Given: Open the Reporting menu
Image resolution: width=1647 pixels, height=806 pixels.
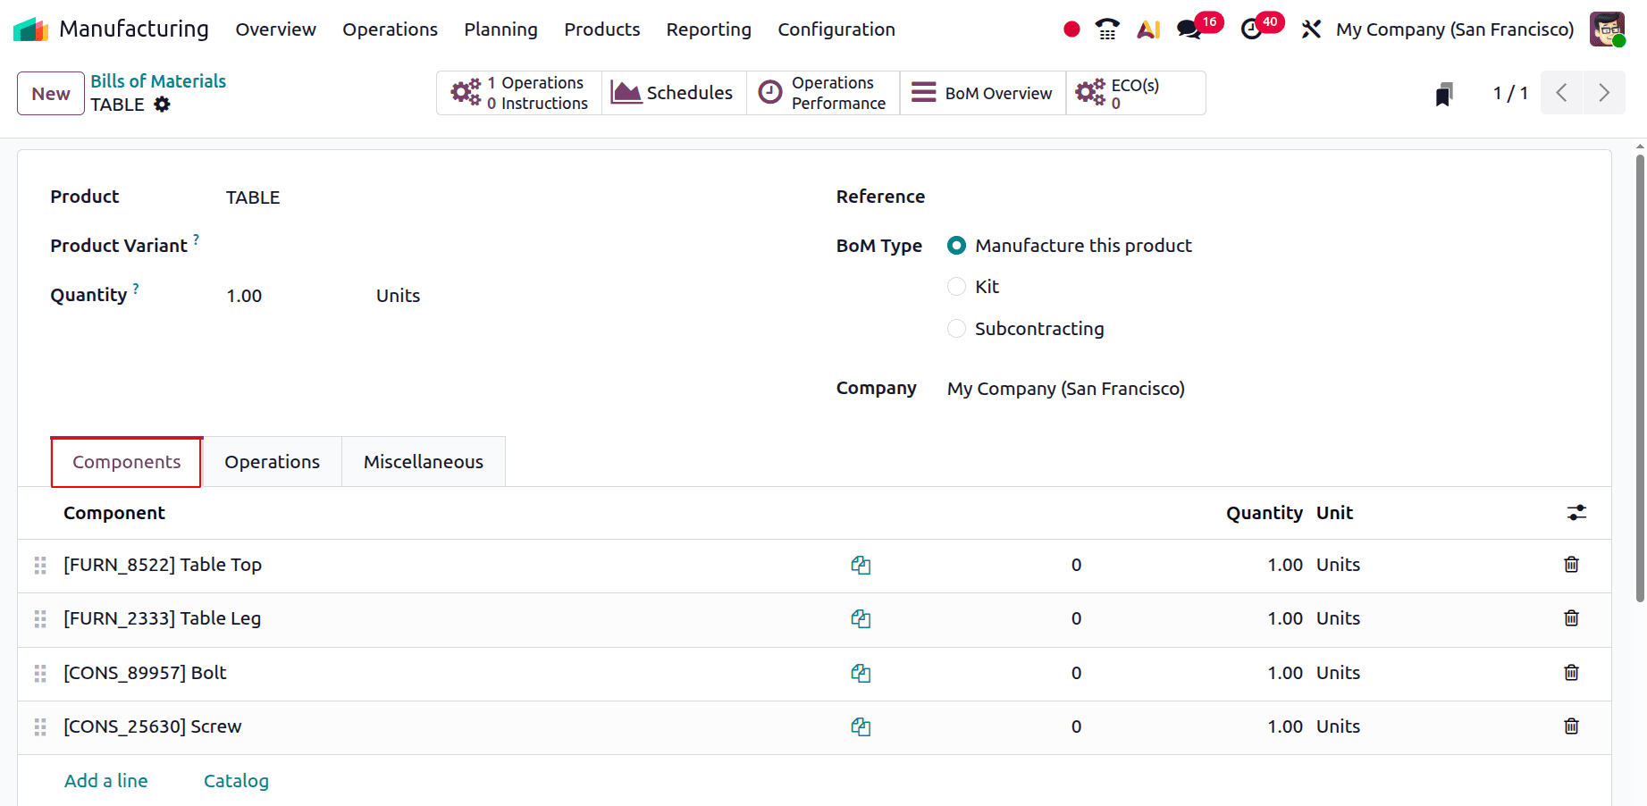Looking at the screenshot, I should pos(709,29).
